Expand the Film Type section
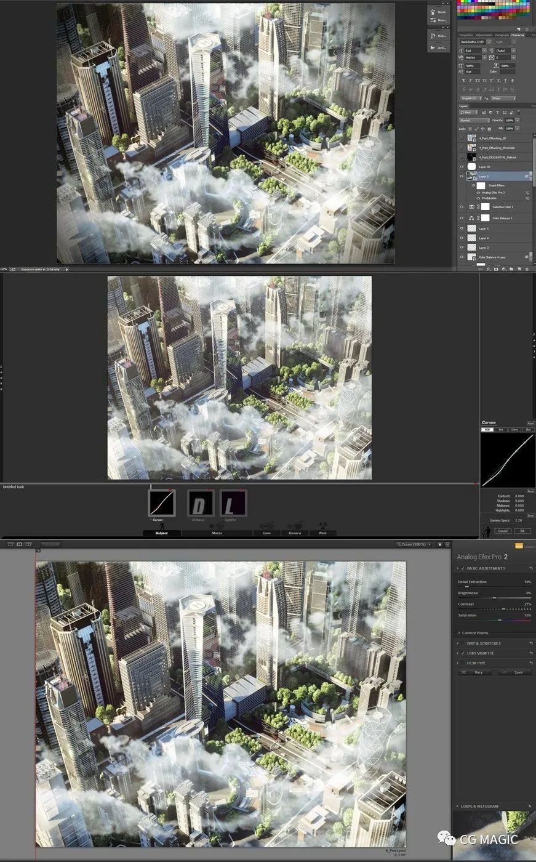536x862 pixels. coord(458,663)
